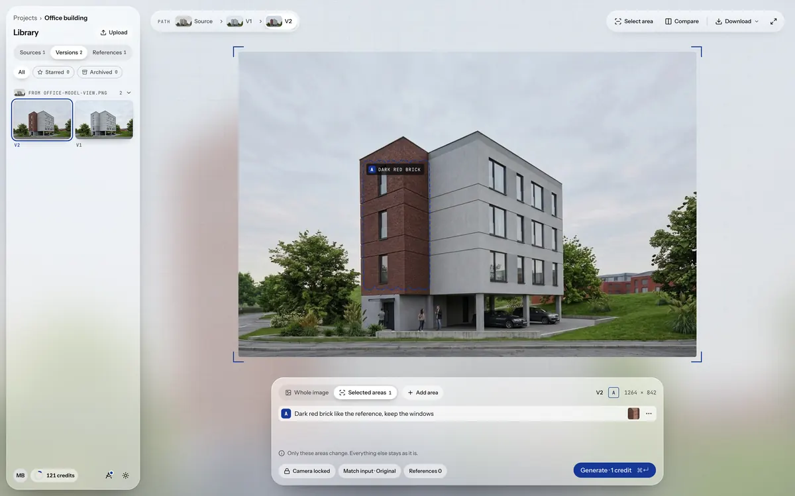Click the Upload button
795x496 pixels.
coord(114,32)
